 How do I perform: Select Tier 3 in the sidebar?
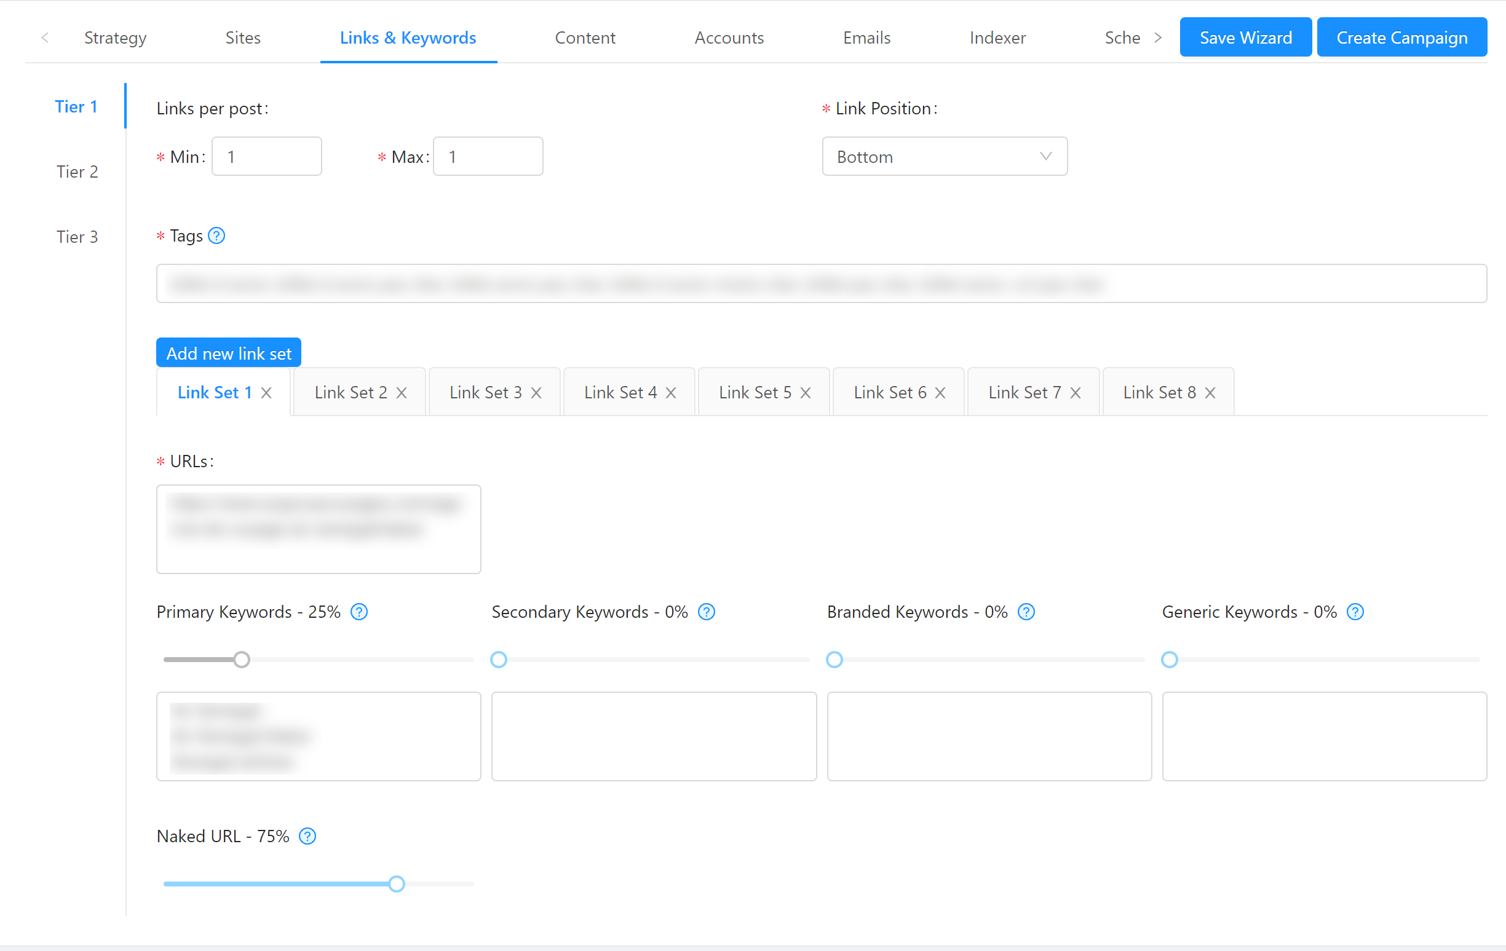click(x=77, y=236)
